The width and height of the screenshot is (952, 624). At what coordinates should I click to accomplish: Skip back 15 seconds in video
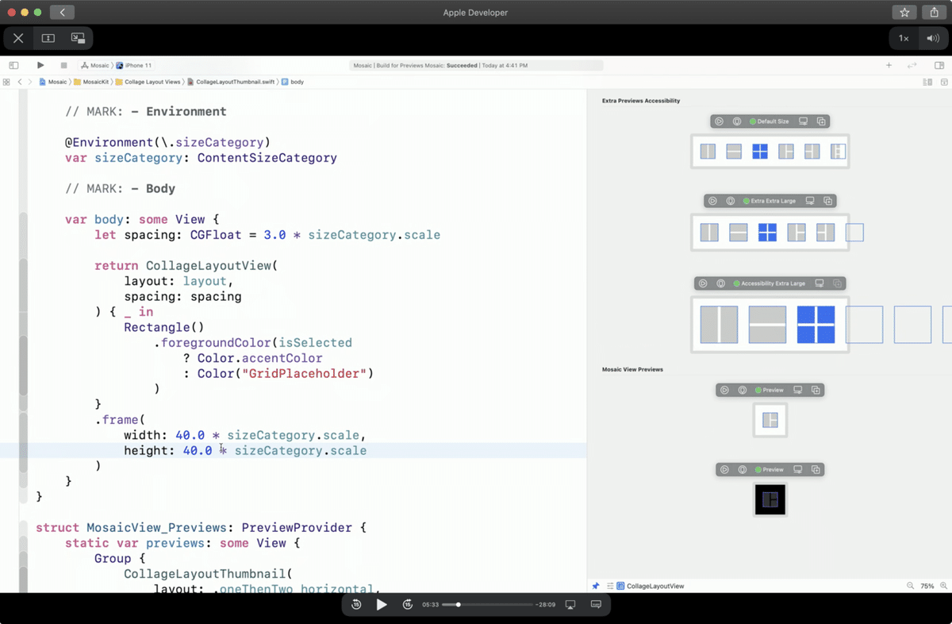pos(356,604)
